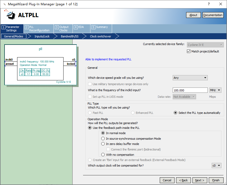The height and width of the screenshot is (185, 227).
Task: Switch to Parameter Settings tab
Action: 12,29
